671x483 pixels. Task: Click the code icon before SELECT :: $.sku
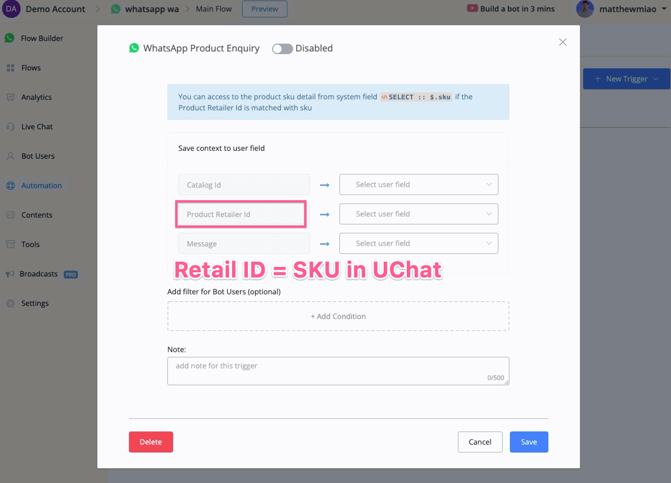(384, 97)
